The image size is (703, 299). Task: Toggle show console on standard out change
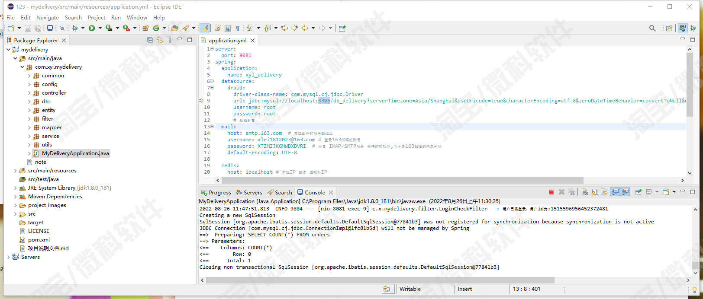(x=615, y=192)
